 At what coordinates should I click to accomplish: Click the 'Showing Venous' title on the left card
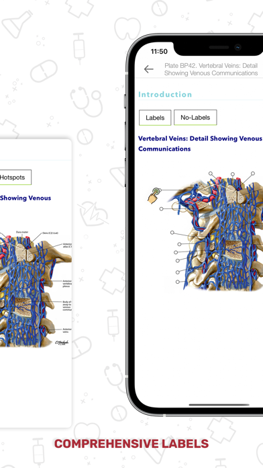click(25, 198)
